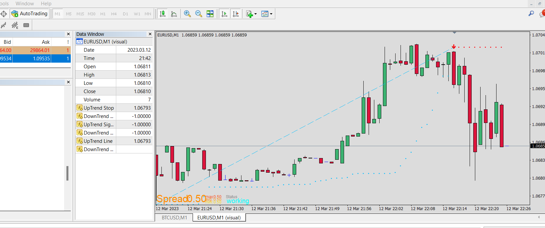
Task: Click the UpTrend Stop indicator icon
Action: [x=80, y=108]
